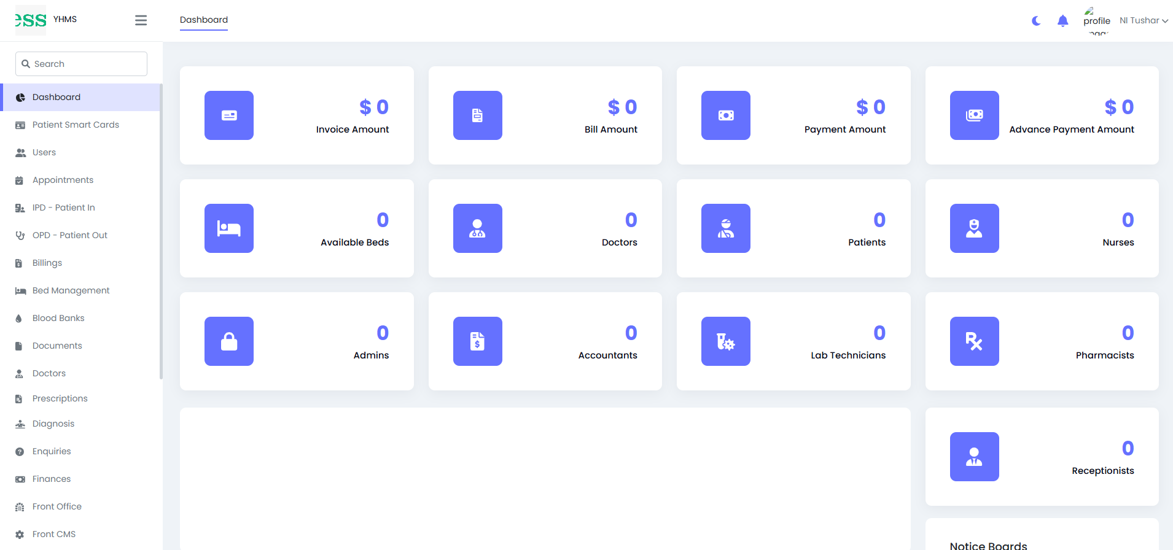Go to Appointments in sidebar

[x=63, y=180]
